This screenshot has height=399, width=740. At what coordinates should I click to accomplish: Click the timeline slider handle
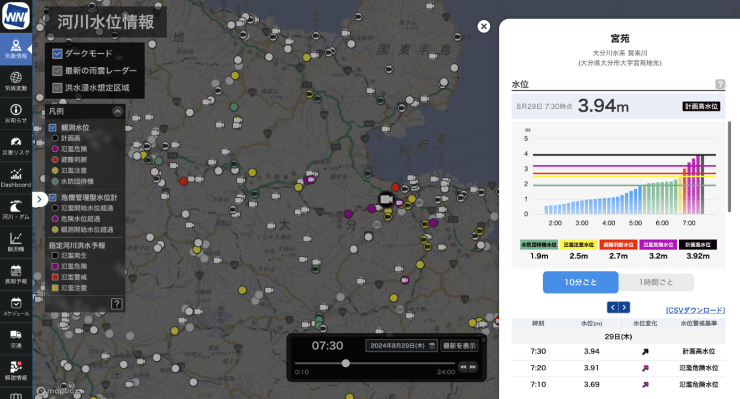(346, 363)
